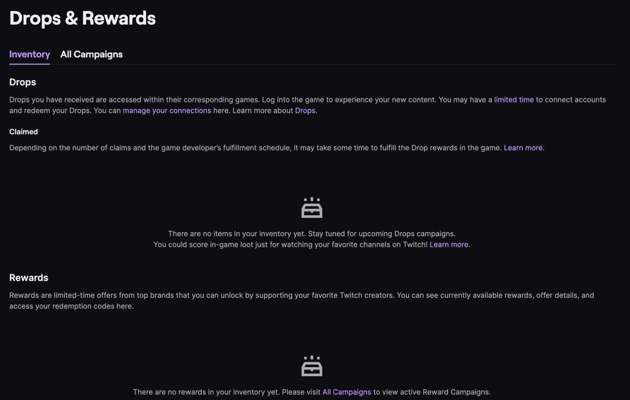Click the purple underline below Inventory
This screenshot has height=400, width=630.
[x=29, y=64]
